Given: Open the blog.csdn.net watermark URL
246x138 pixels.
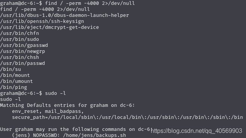Looking at the screenshot, I should pos(196,131).
